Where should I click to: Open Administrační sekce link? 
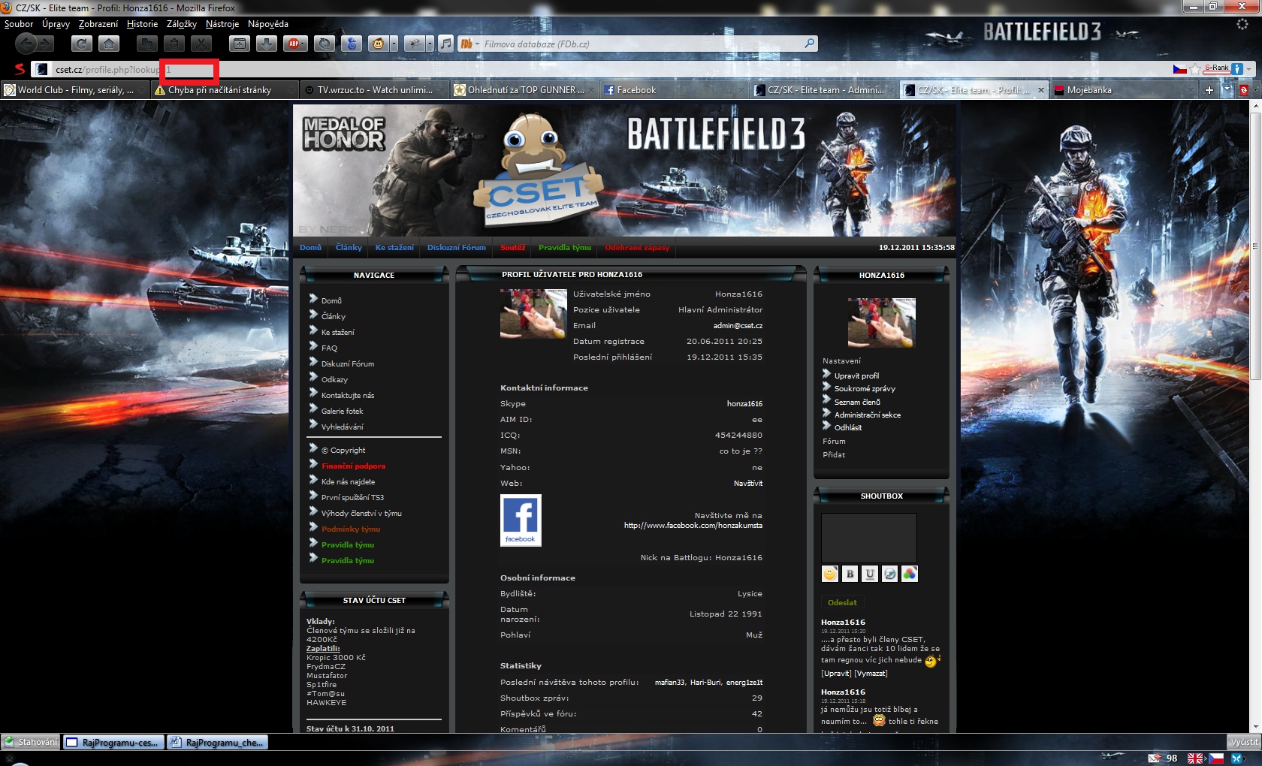[868, 415]
